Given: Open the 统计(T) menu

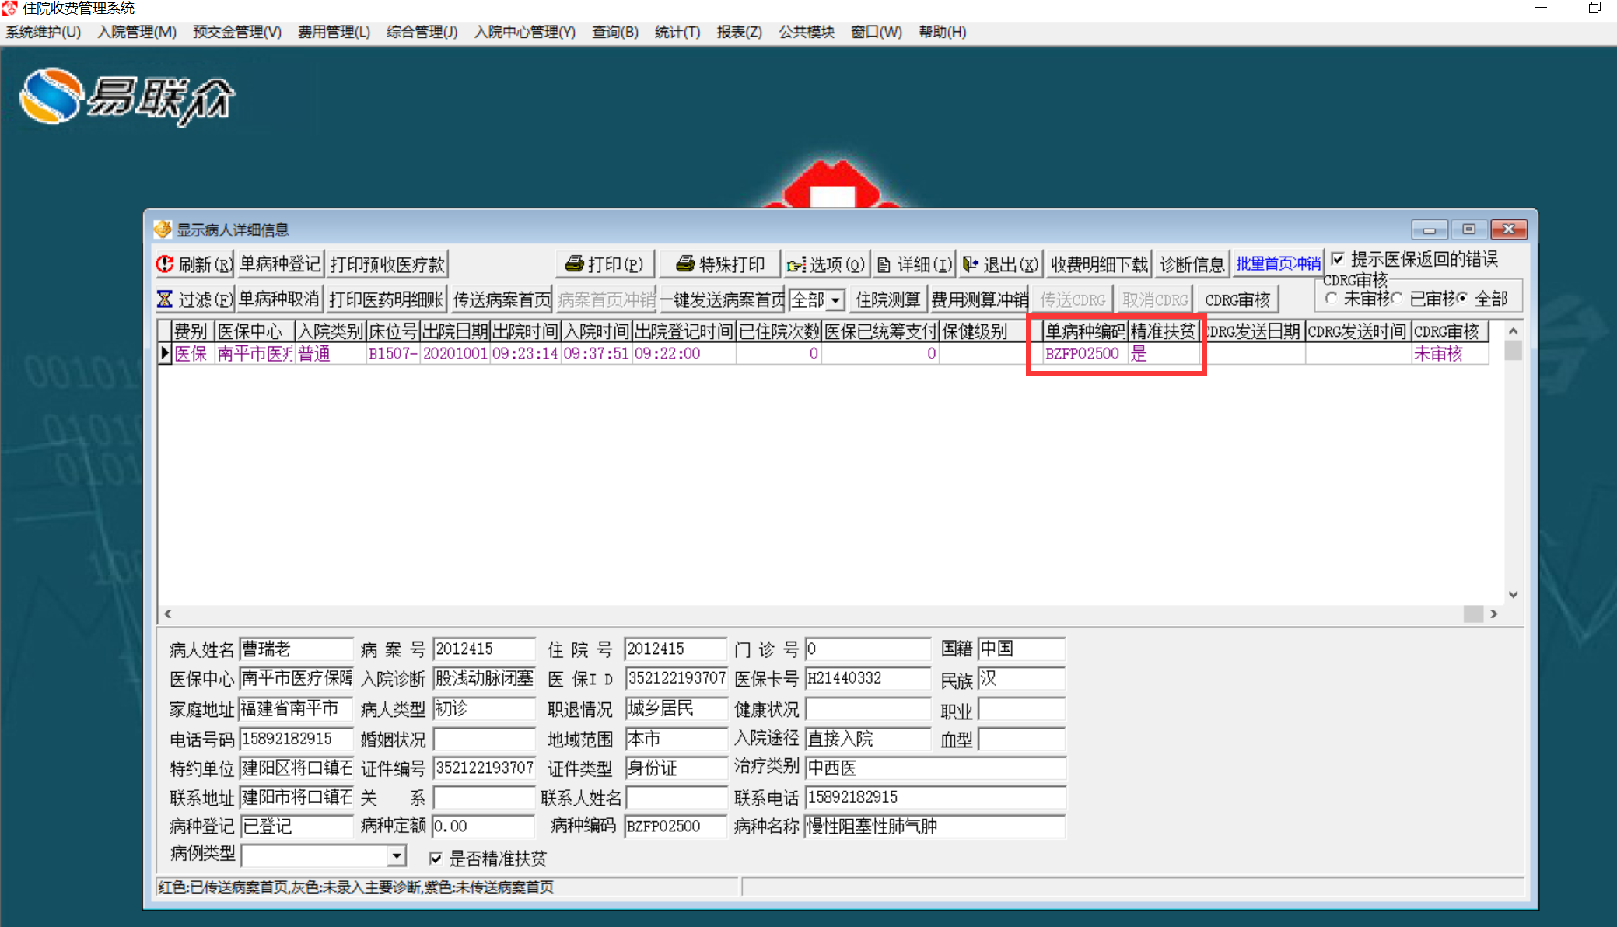Looking at the screenshot, I should coord(677,32).
